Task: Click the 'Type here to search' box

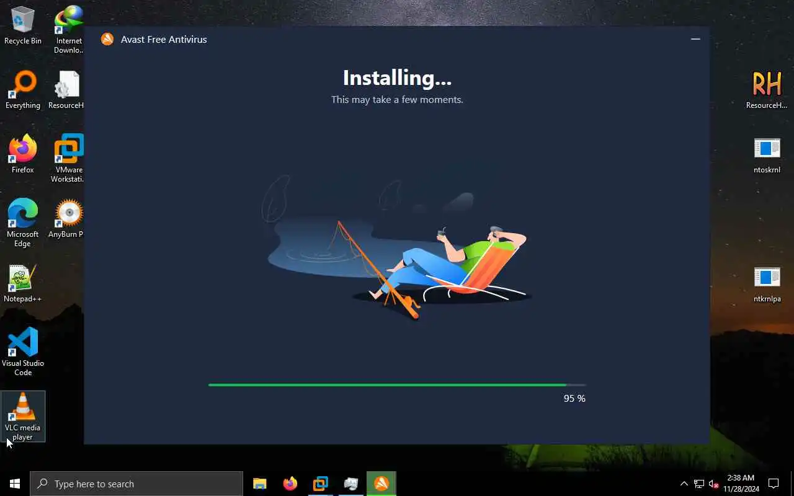Action: [x=136, y=484]
